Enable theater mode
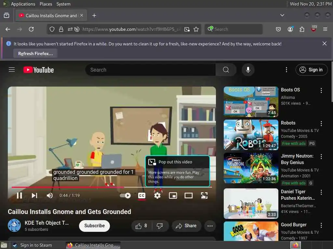This screenshot has width=333, height=249. 189,196
